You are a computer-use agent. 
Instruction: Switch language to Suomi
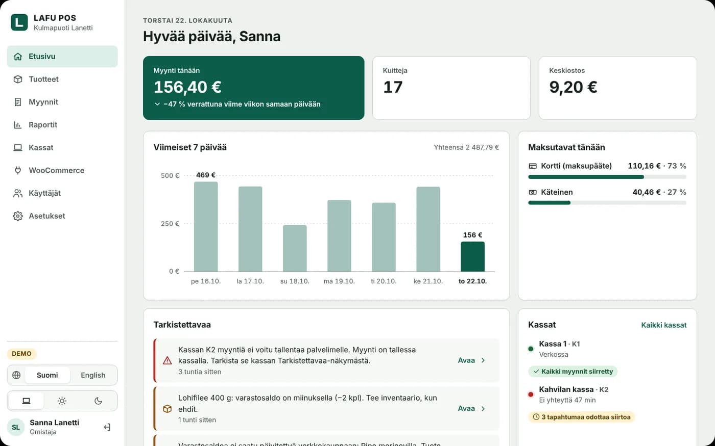(x=47, y=375)
